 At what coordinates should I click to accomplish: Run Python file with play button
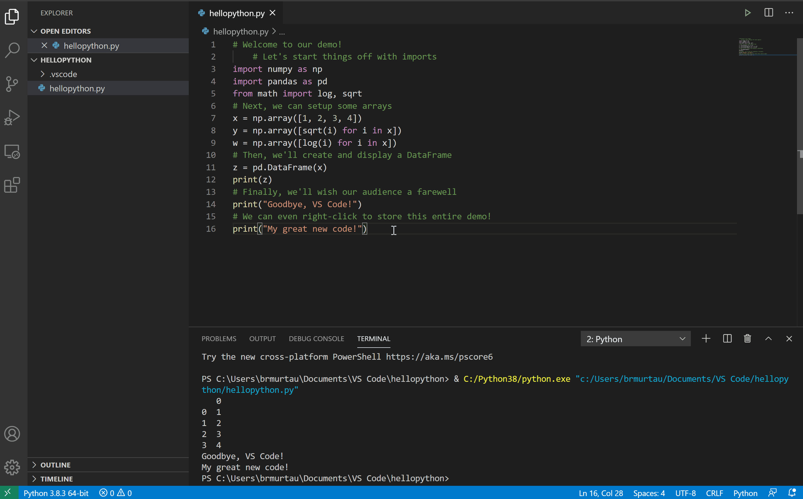[x=748, y=13]
